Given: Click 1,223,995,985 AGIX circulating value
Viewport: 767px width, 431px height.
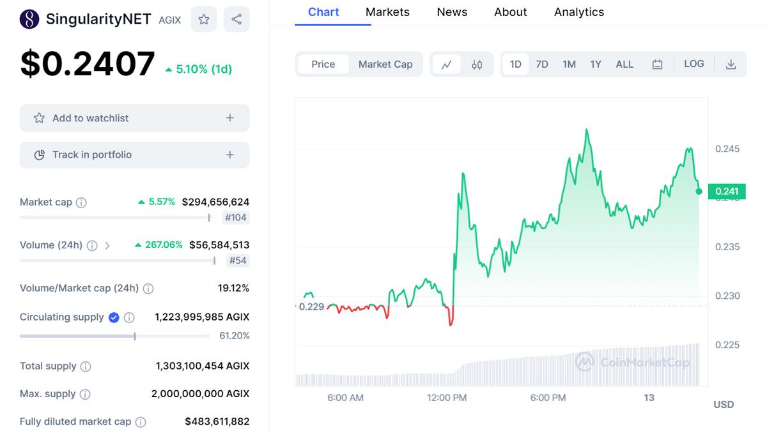Looking at the screenshot, I should click(202, 317).
